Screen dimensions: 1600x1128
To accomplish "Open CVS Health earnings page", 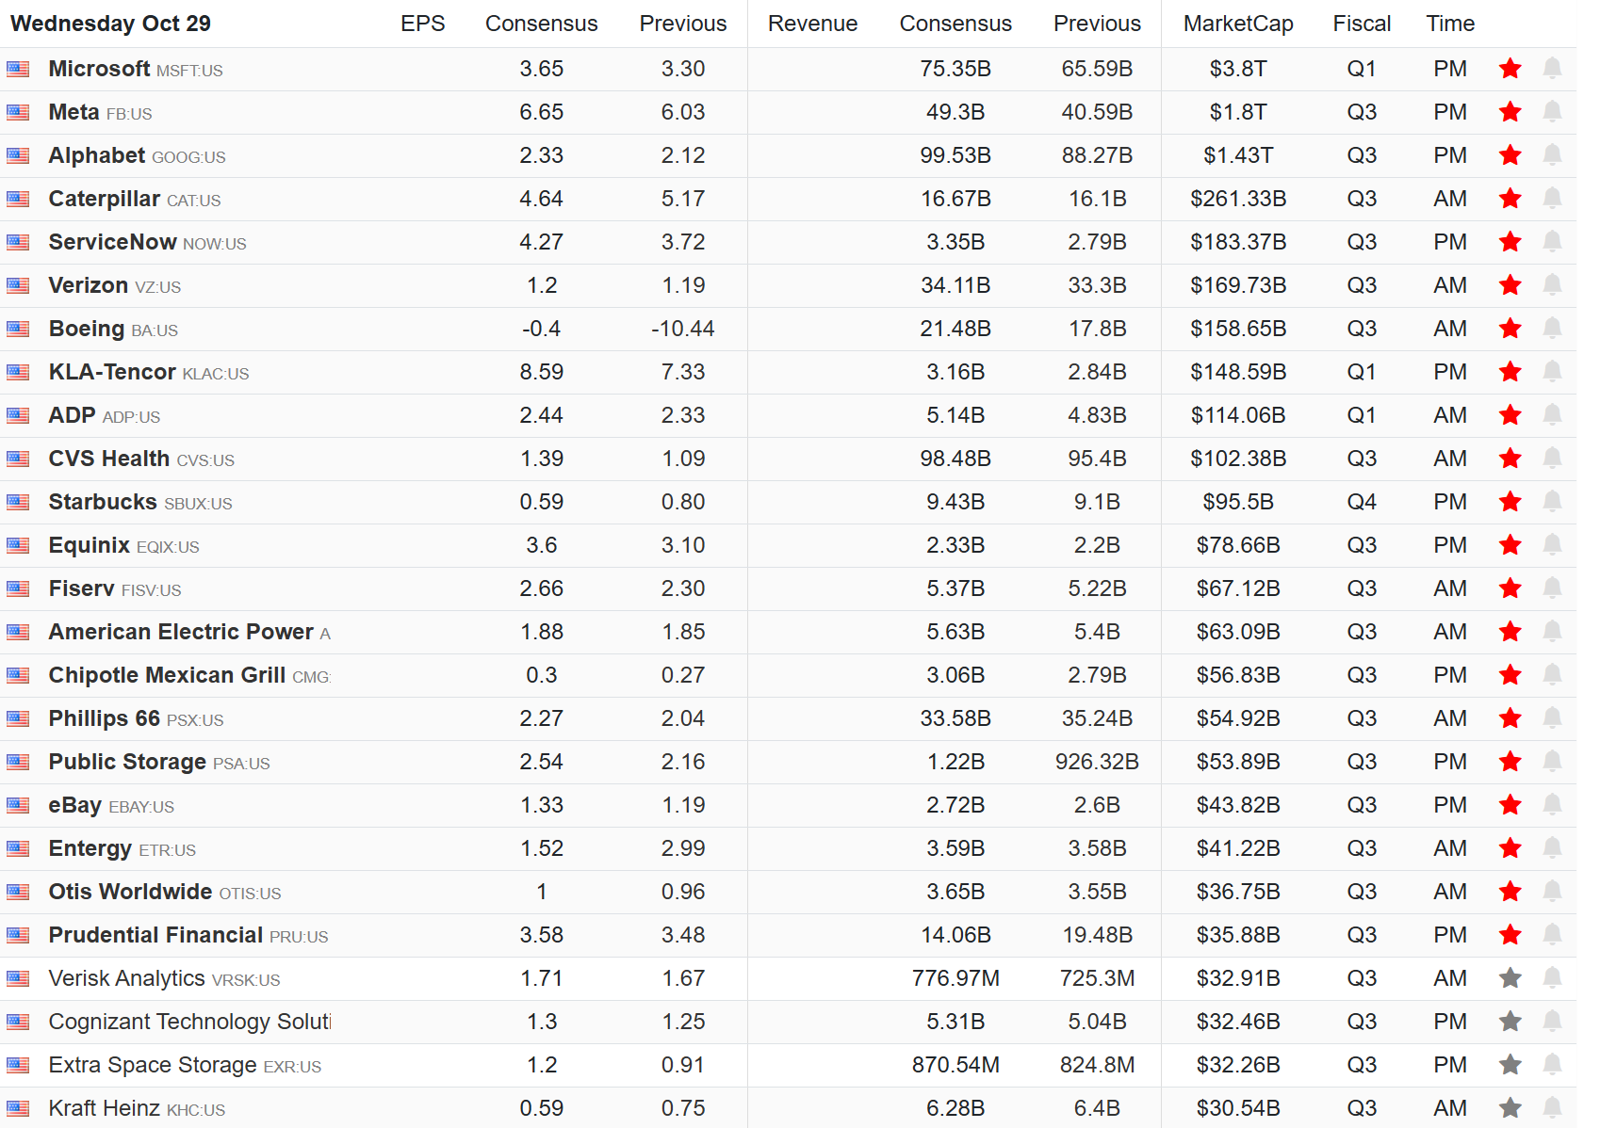I will pos(108,459).
